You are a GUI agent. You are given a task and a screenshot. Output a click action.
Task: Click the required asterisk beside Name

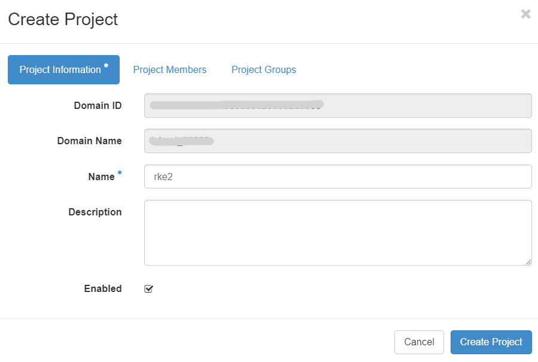point(119,174)
